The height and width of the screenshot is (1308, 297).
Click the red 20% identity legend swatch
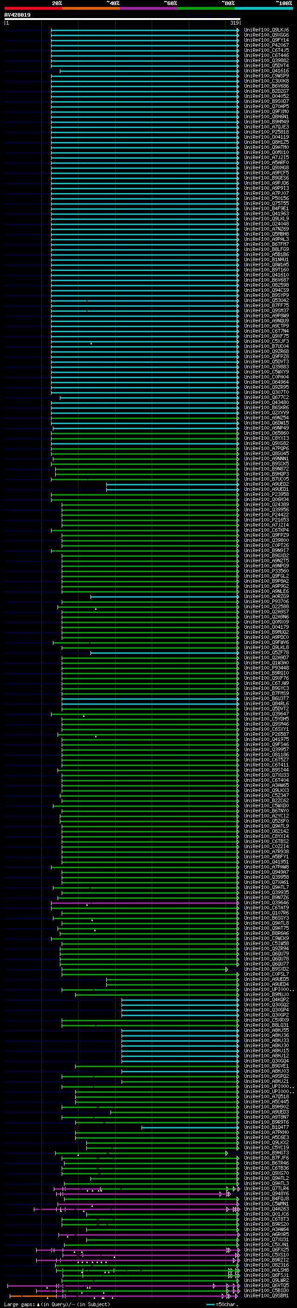tap(33, 9)
